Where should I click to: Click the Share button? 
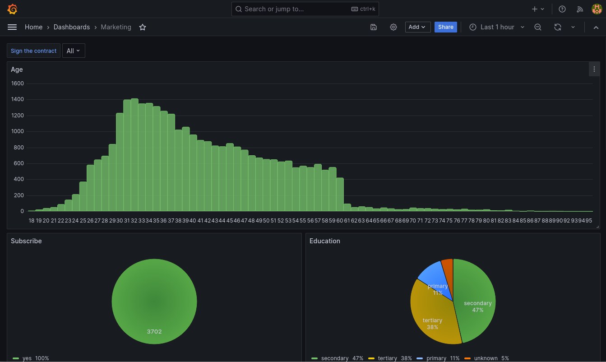pos(446,27)
